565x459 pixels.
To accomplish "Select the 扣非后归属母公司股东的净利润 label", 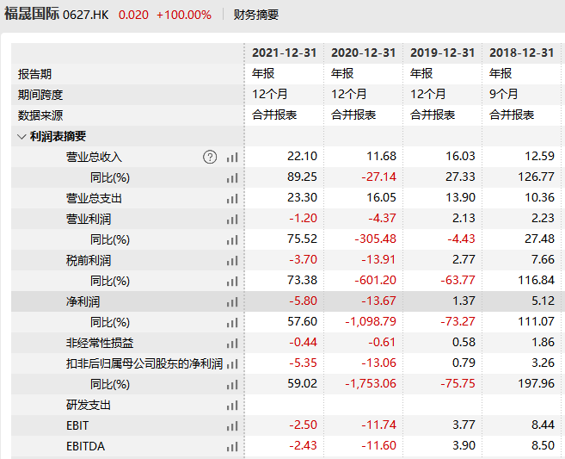I will (144, 363).
